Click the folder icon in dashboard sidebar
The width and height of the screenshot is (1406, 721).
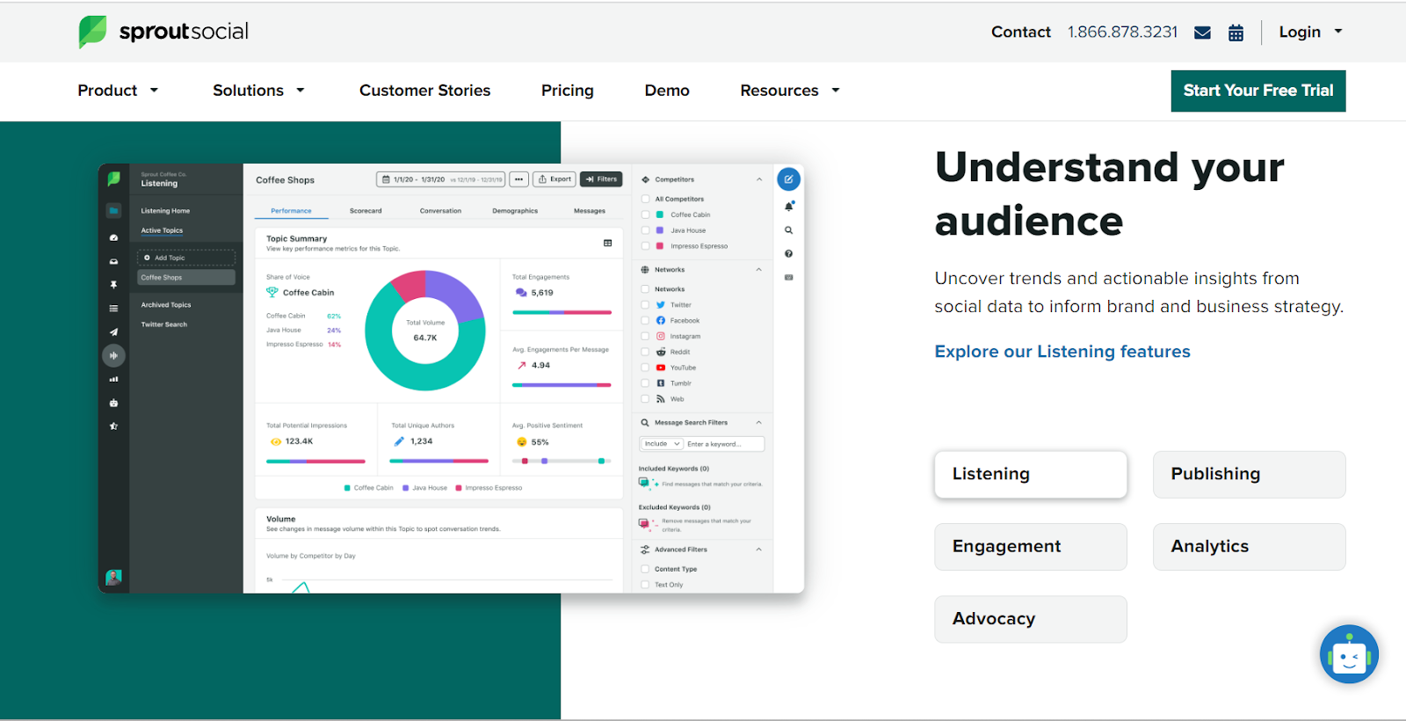point(113,211)
